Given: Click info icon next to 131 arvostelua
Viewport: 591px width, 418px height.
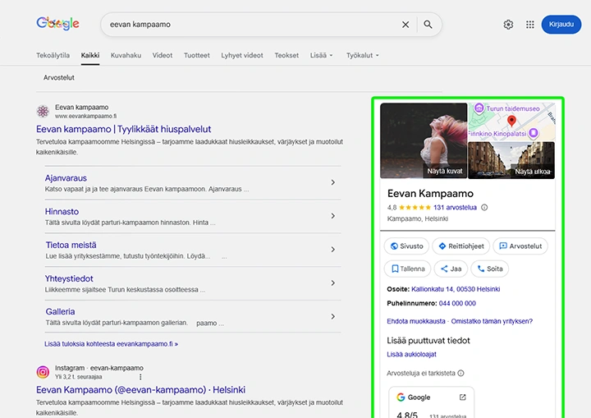Looking at the screenshot, I should pyautogui.click(x=484, y=207).
